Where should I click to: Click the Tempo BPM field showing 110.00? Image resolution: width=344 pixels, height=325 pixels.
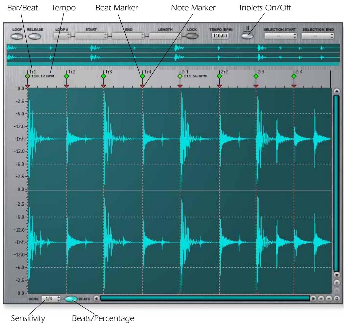pos(221,35)
